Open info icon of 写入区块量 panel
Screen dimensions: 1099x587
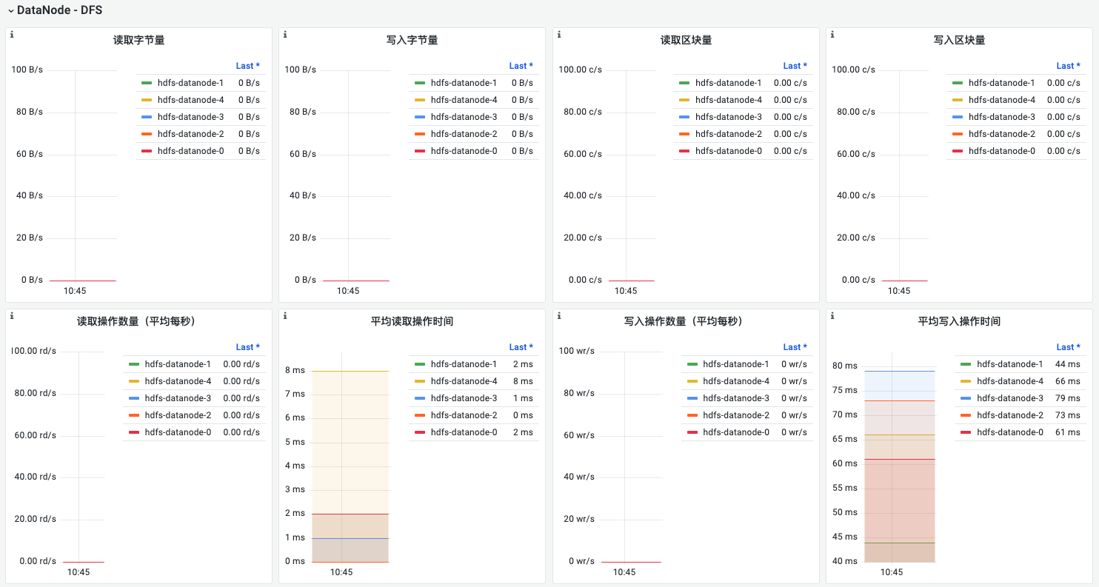click(x=832, y=35)
